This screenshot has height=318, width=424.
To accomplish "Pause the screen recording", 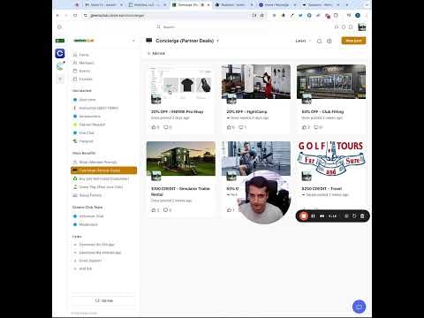I will (313, 216).
